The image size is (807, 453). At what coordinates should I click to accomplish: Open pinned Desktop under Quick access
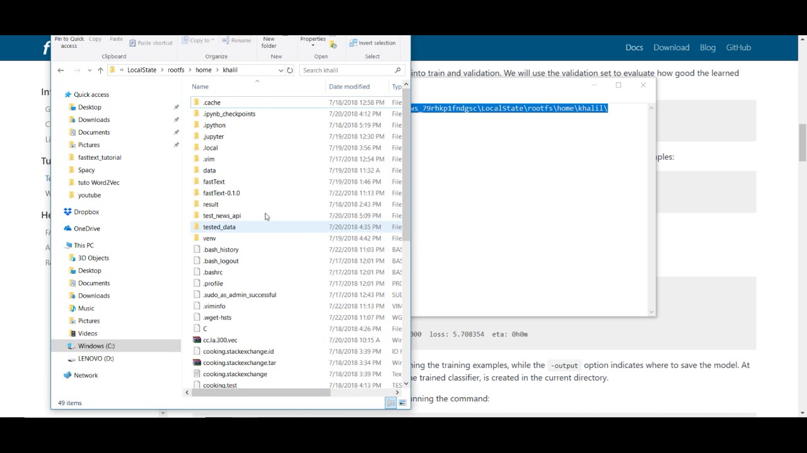(90, 108)
